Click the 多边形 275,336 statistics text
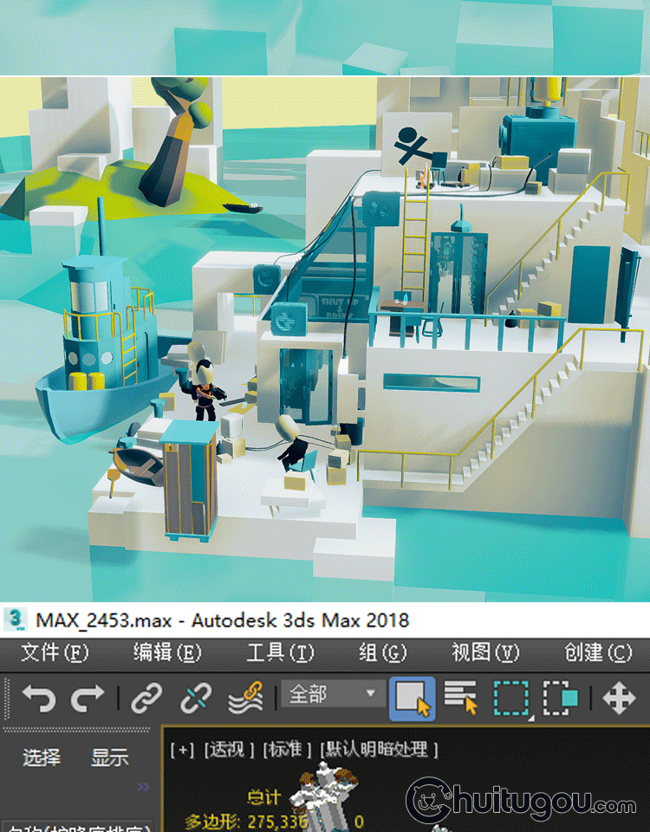The image size is (650, 832). point(247,822)
